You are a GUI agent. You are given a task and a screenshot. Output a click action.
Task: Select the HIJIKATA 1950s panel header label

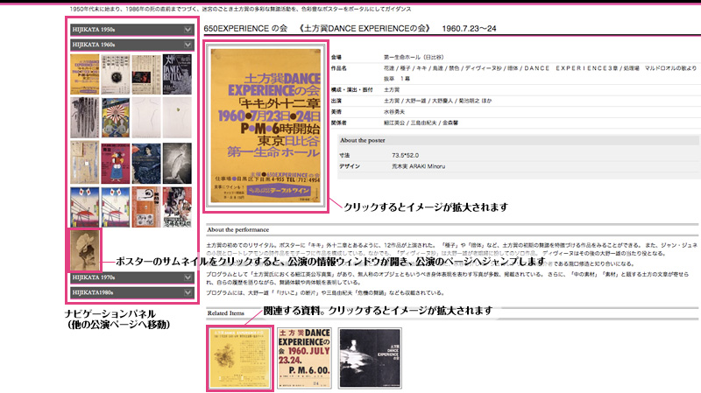click(94, 30)
